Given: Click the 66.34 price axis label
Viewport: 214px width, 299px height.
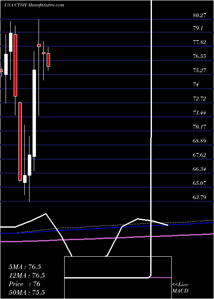Looking at the screenshot, I should coord(199,169).
